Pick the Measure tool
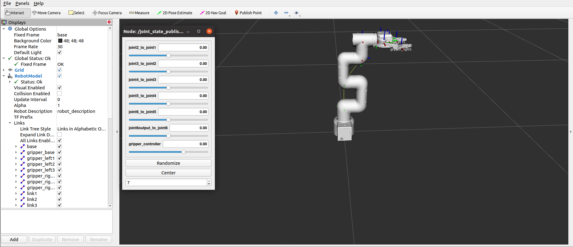Screen dimensions: 573x247 [139, 13]
